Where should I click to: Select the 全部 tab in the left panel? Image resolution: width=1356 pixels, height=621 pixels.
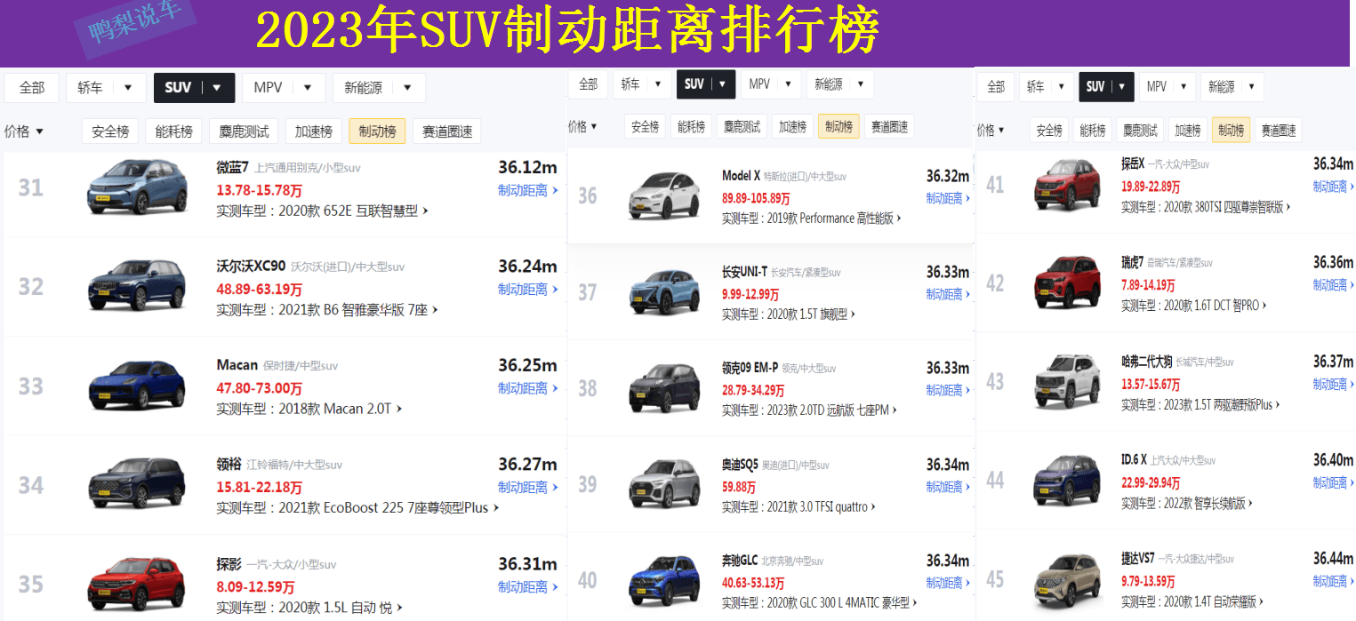tap(32, 88)
